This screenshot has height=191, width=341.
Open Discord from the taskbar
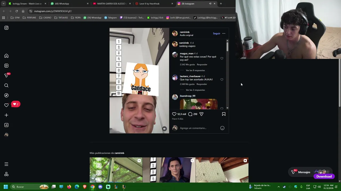point(100,187)
